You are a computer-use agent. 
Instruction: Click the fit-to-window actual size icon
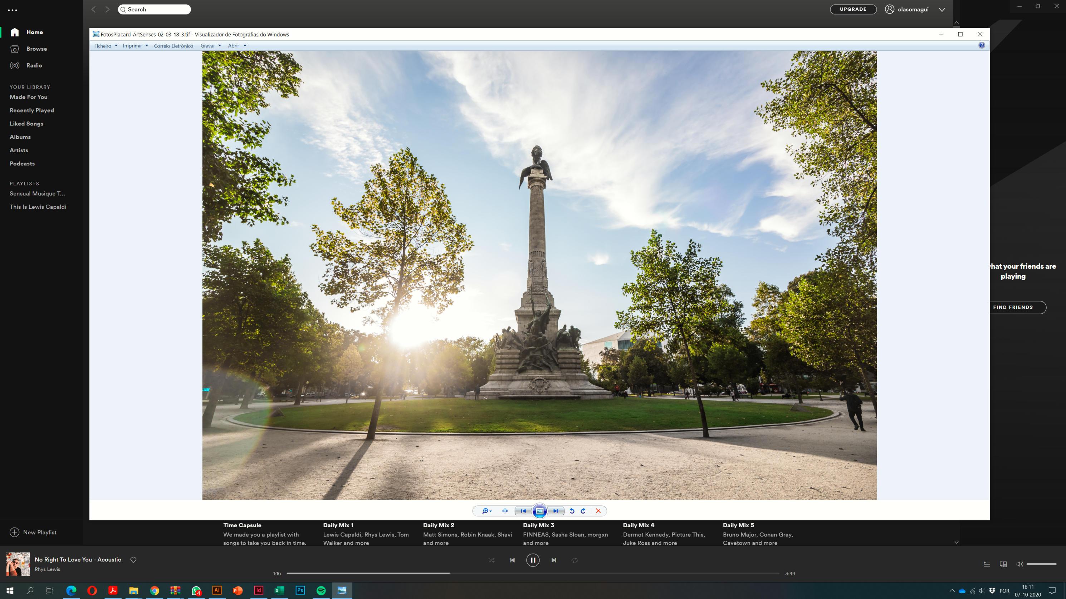tap(505, 511)
